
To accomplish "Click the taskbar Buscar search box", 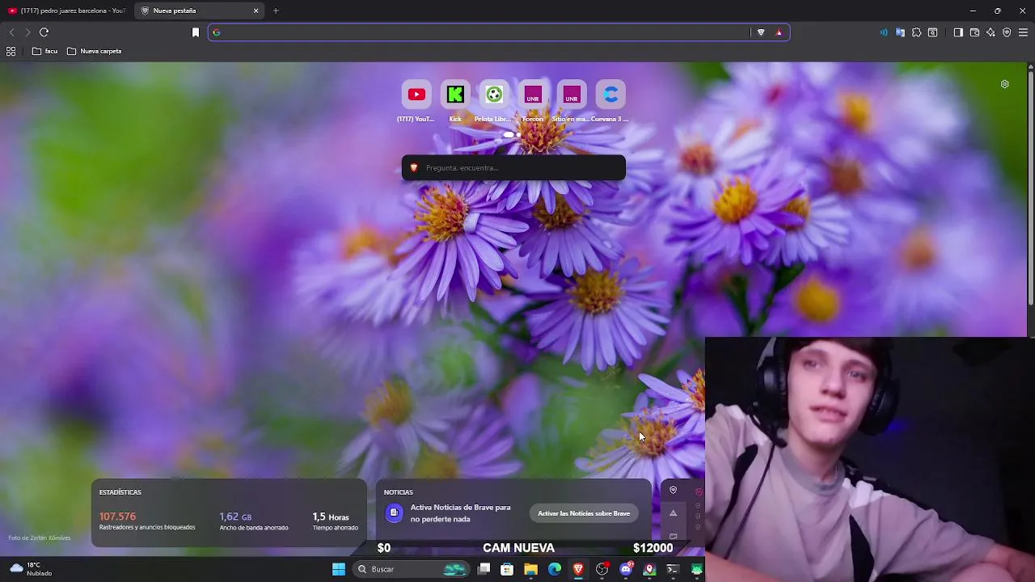I will [x=412, y=569].
